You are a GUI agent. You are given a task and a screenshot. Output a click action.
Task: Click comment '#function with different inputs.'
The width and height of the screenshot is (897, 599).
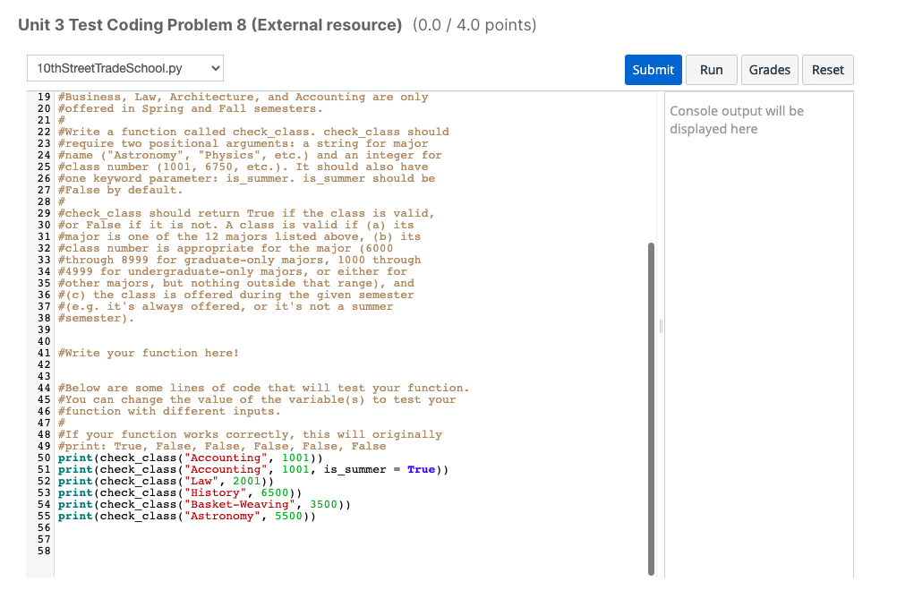tap(169, 411)
